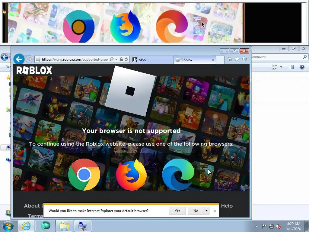Click the Chrome logo in the top magnifier view

click(x=79, y=27)
